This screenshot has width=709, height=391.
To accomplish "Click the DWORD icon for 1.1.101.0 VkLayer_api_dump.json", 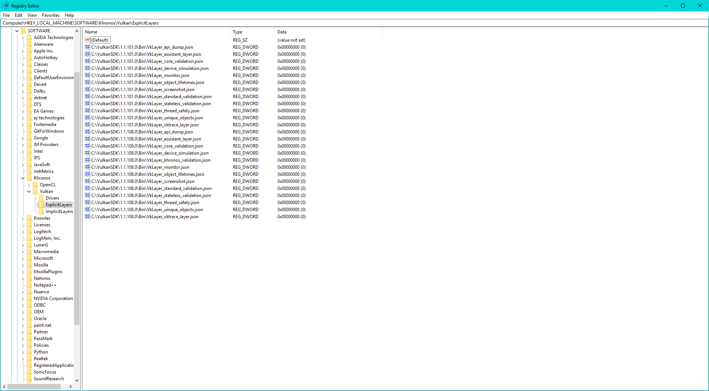I will [87, 47].
